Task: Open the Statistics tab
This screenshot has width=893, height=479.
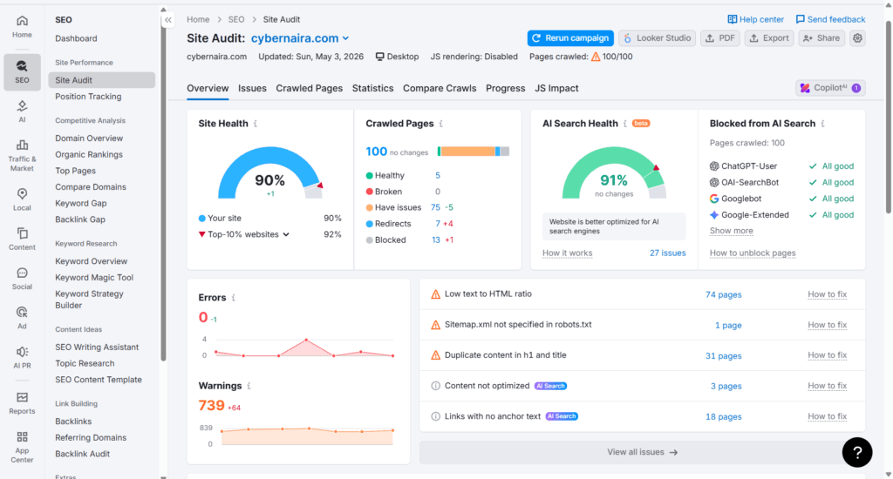Action: click(x=372, y=88)
